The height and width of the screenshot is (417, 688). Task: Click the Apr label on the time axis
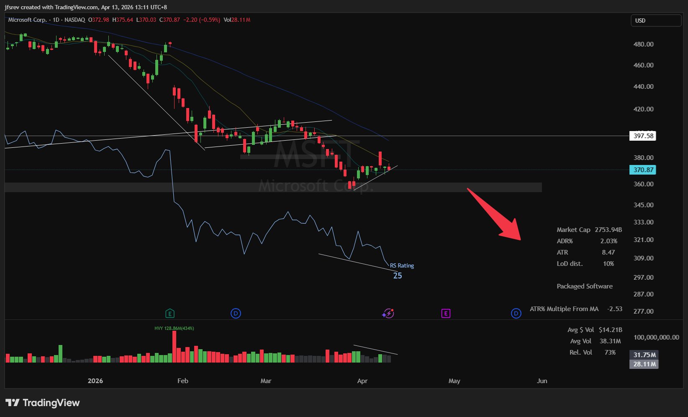(362, 381)
